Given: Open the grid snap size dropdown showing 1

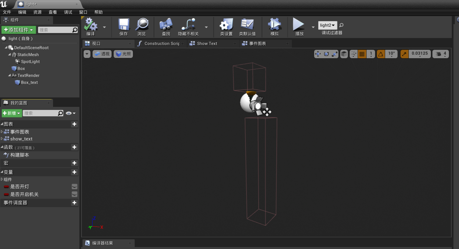Looking at the screenshot, I should coord(371,54).
